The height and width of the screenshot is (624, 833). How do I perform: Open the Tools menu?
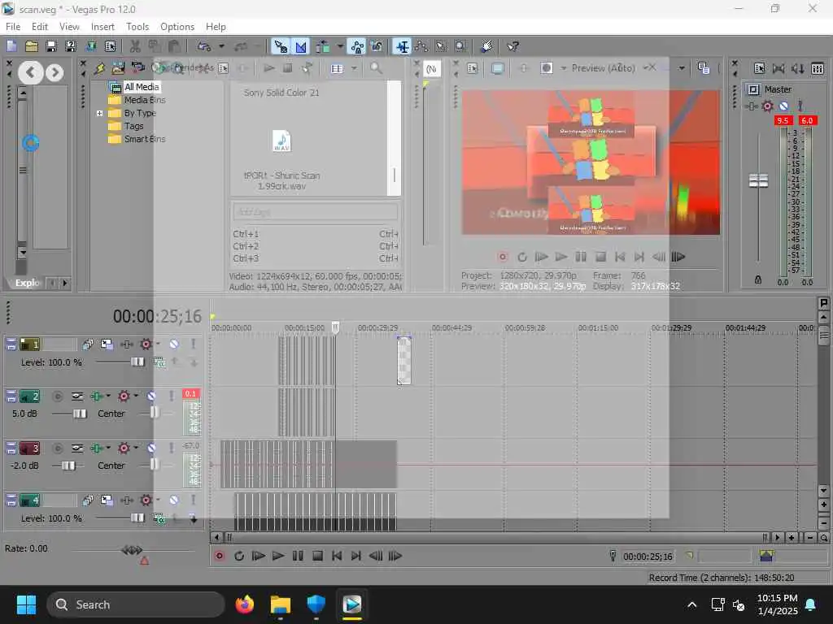click(137, 27)
